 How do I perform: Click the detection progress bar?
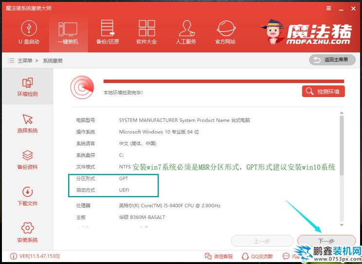click(x=224, y=82)
